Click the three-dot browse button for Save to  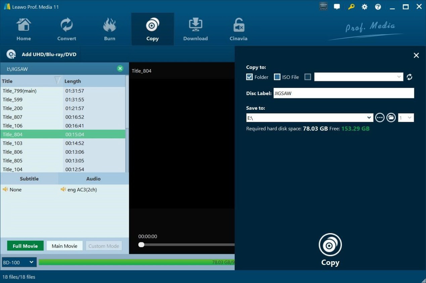pyautogui.click(x=380, y=117)
